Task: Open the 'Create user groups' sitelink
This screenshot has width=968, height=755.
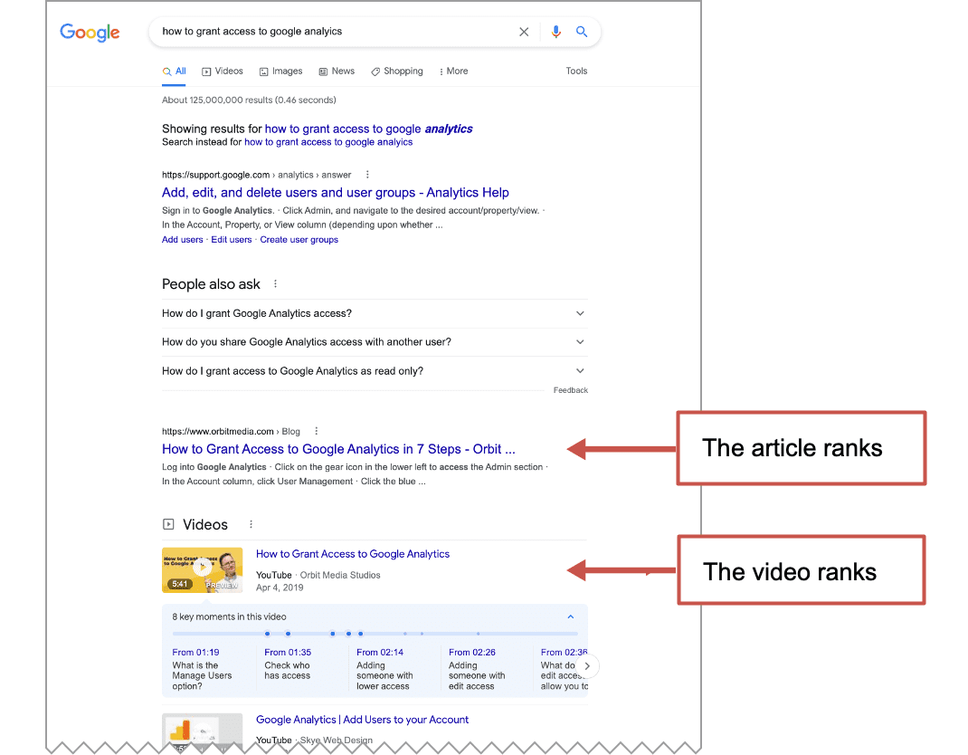Action: pyautogui.click(x=299, y=240)
